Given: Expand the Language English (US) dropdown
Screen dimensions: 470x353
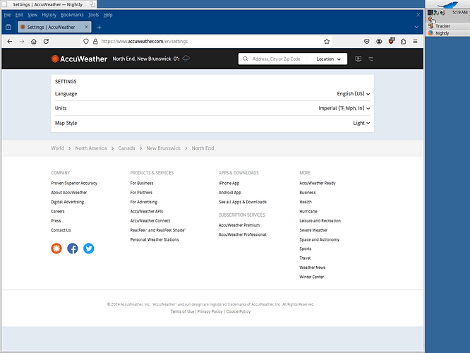Looking at the screenshot, I should pos(354,94).
